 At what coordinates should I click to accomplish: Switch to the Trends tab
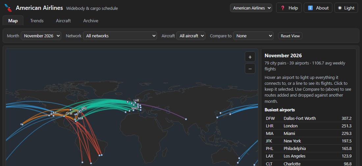pyautogui.click(x=37, y=21)
